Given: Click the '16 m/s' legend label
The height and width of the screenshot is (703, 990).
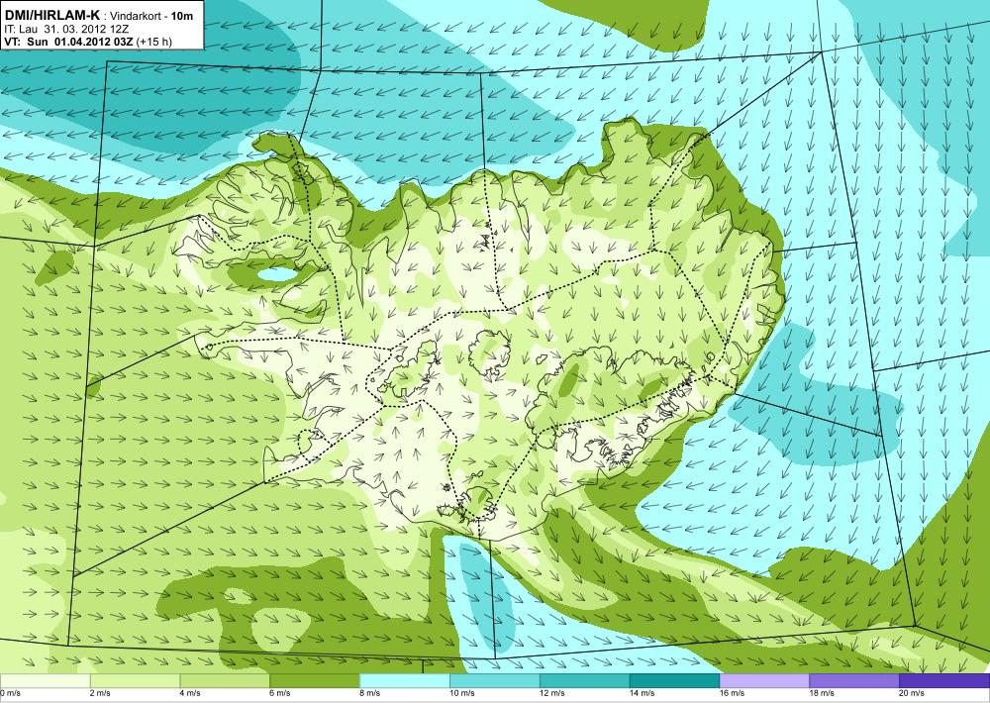Looking at the screenshot, I should click(733, 693).
